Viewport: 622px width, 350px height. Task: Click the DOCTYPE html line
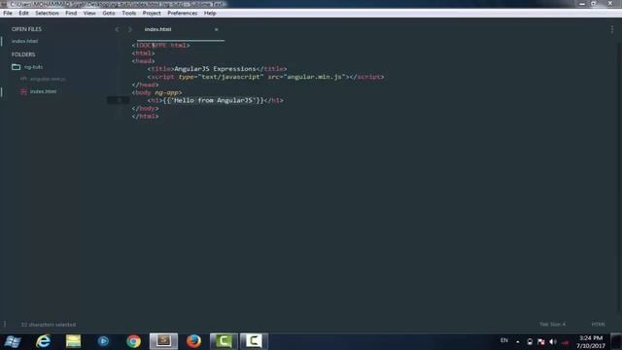pyautogui.click(x=160, y=46)
